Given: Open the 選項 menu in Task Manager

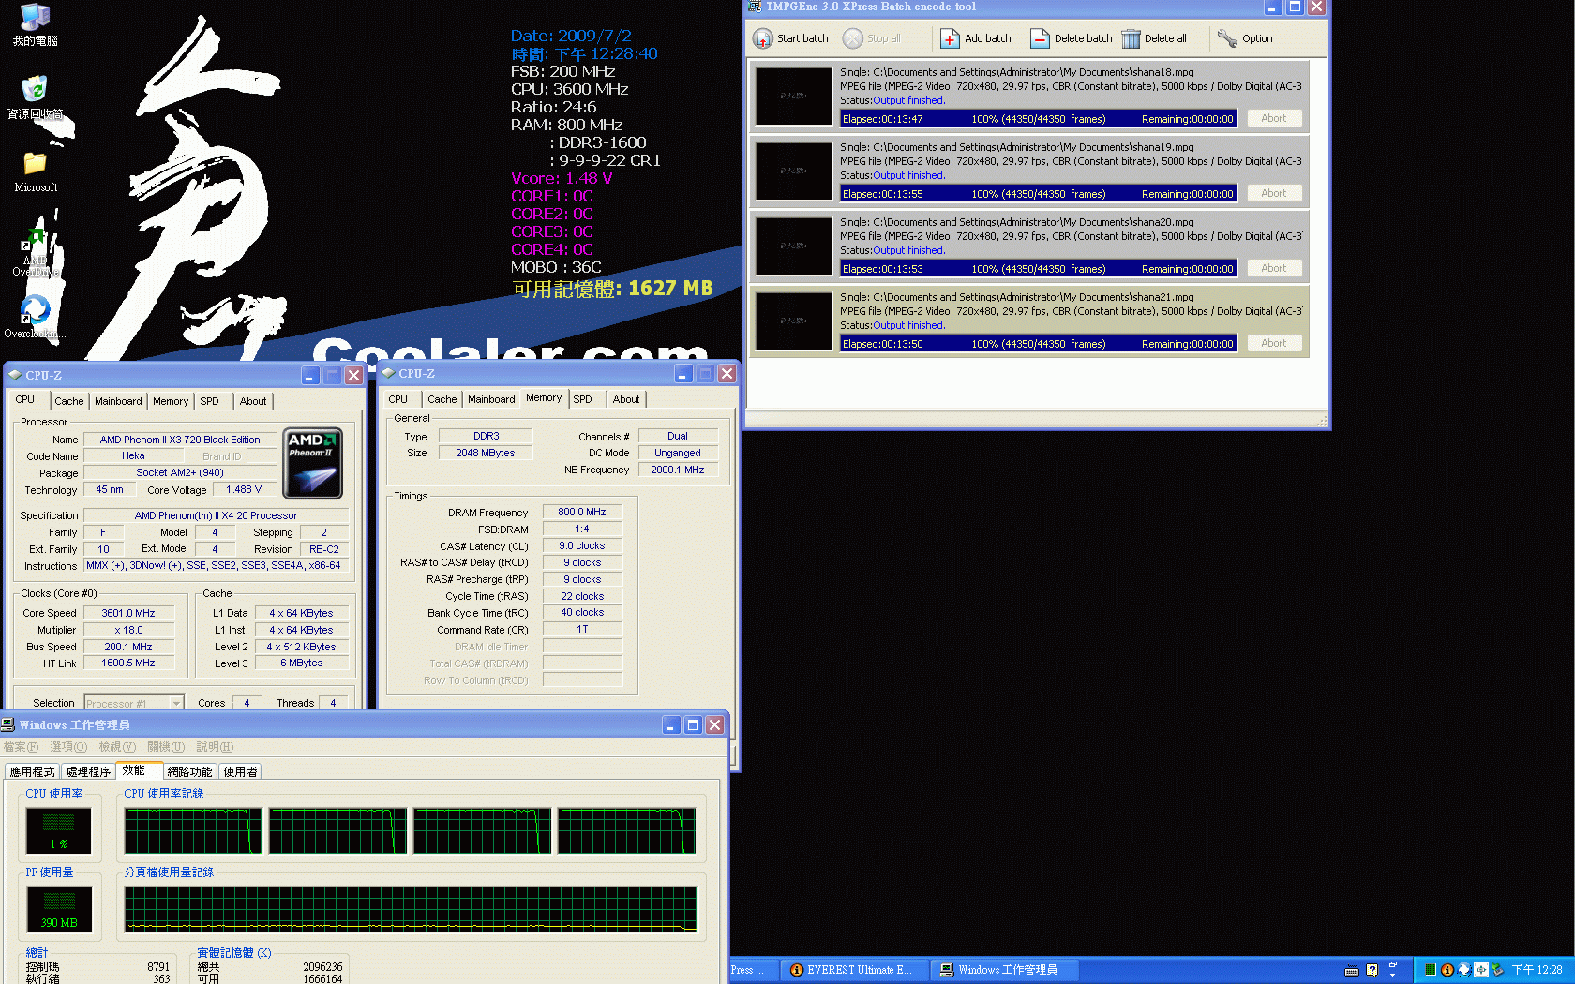Looking at the screenshot, I should (x=68, y=747).
